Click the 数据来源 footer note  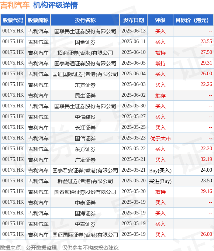[x=59, y=248]
